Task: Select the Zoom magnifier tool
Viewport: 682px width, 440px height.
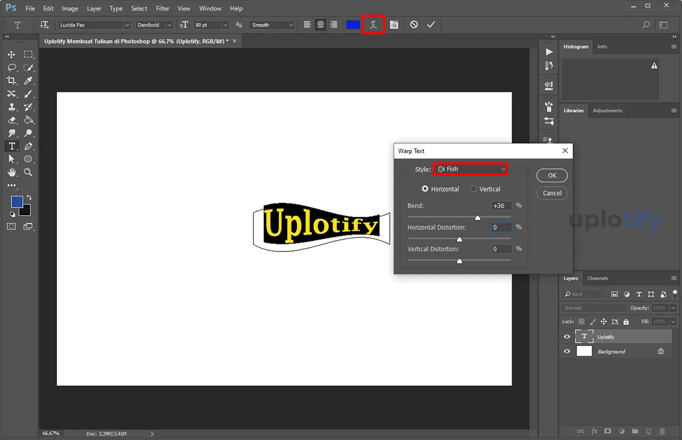Action: [x=28, y=172]
